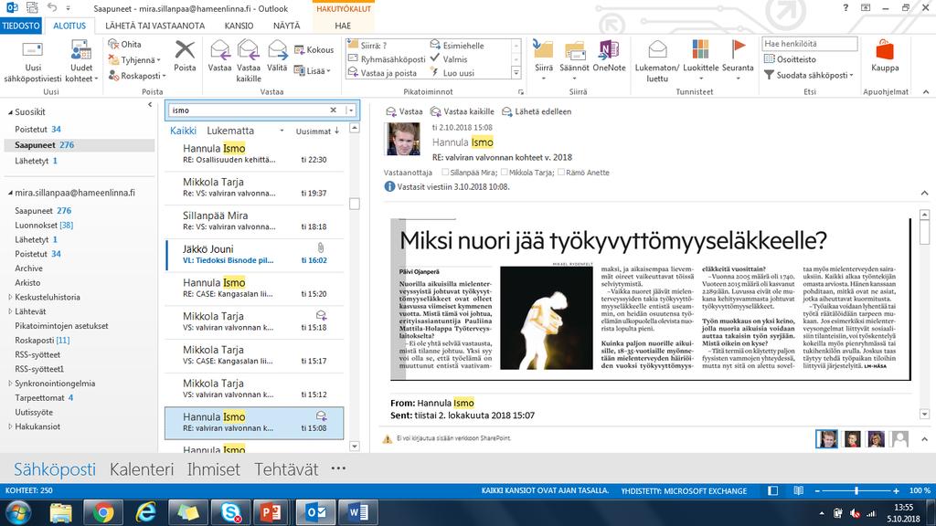Adjust the zoom slider handle

tap(856, 490)
